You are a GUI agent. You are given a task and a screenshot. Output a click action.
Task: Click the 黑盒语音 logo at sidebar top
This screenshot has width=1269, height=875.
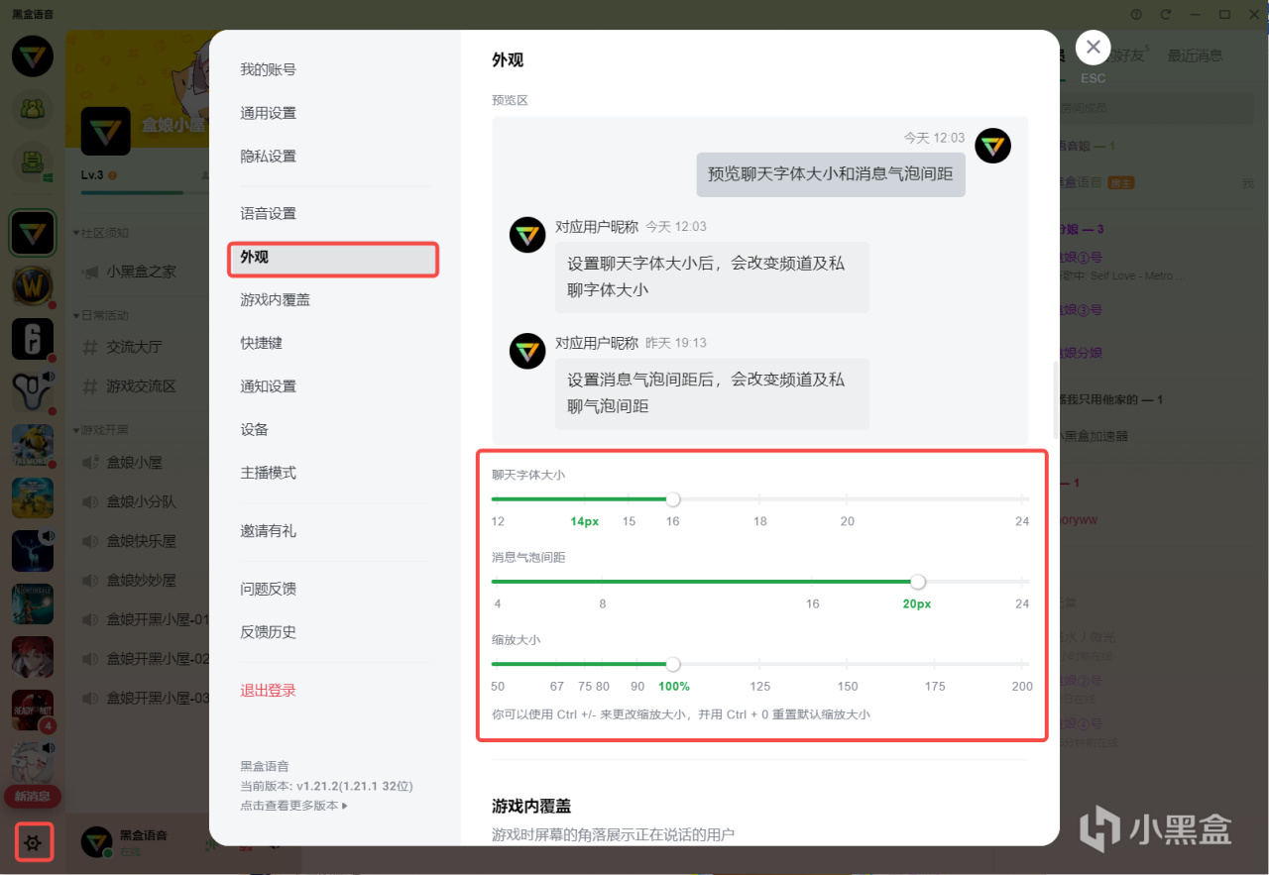click(x=33, y=56)
